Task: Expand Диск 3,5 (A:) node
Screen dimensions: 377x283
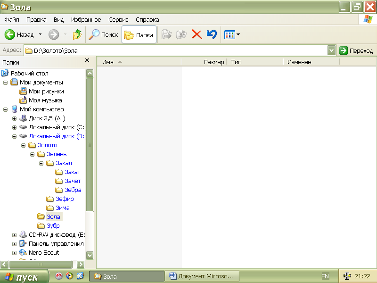Action: click(x=14, y=118)
